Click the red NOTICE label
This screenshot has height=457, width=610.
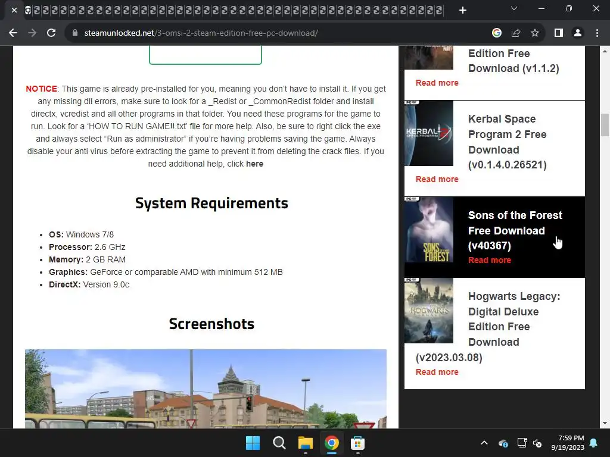click(x=41, y=89)
